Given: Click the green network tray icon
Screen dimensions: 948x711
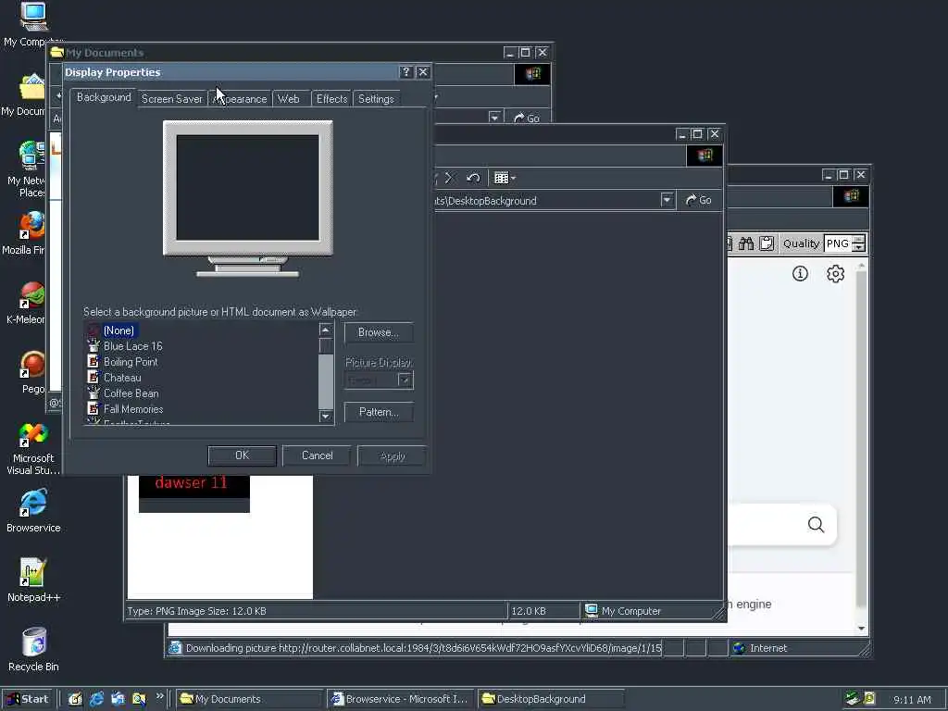Looking at the screenshot, I should 853,698.
